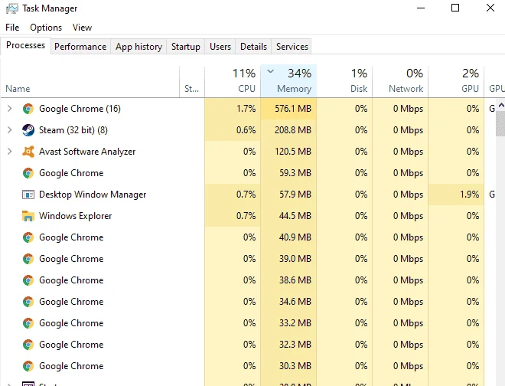Screen dimensions: 505x386
Task: Sort by the Network column header
Action: (x=400, y=81)
